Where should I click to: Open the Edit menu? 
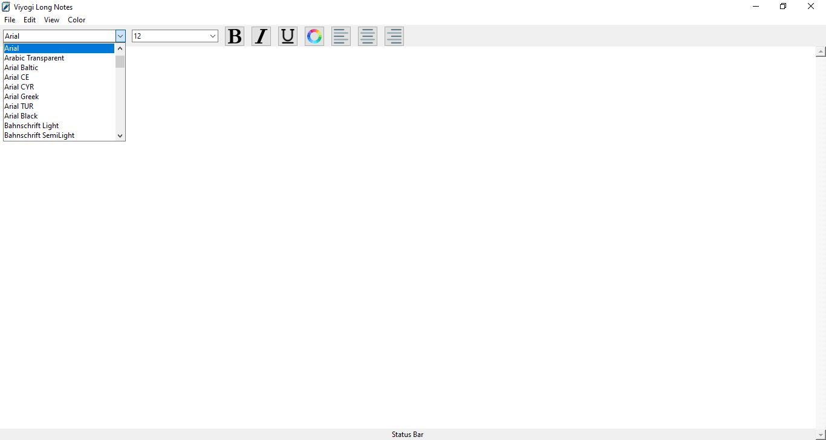tap(30, 20)
